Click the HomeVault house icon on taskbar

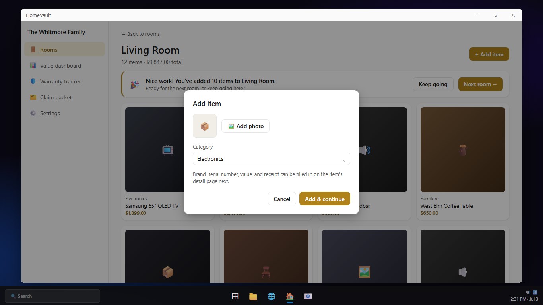(289, 296)
